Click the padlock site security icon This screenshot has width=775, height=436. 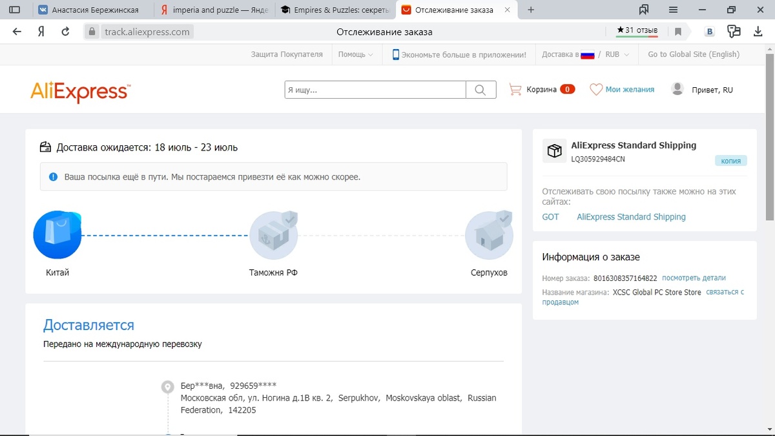point(92,32)
